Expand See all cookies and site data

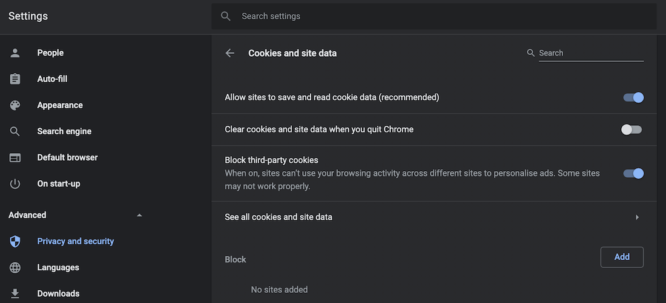click(x=637, y=217)
